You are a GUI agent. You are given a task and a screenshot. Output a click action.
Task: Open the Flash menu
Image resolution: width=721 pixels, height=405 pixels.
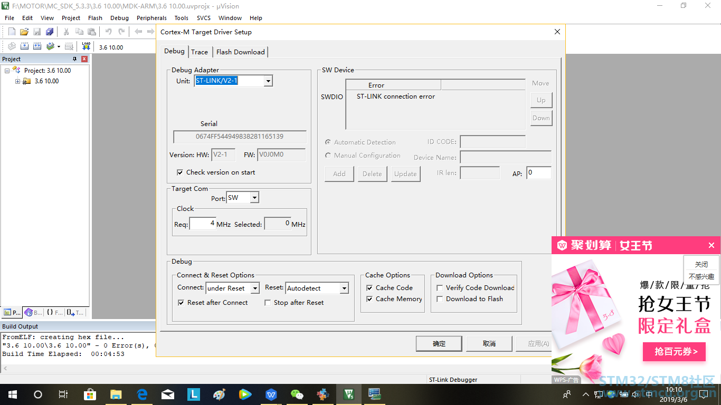coord(96,18)
